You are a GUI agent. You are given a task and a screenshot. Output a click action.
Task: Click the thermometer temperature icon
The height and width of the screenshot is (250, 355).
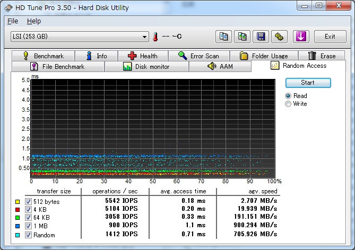click(x=156, y=37)
